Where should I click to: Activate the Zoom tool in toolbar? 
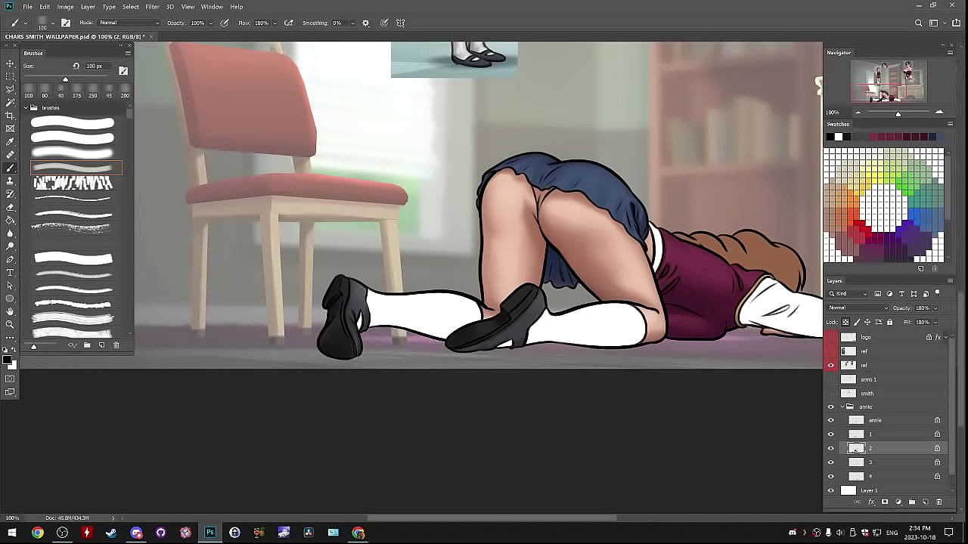coord(10,324)
